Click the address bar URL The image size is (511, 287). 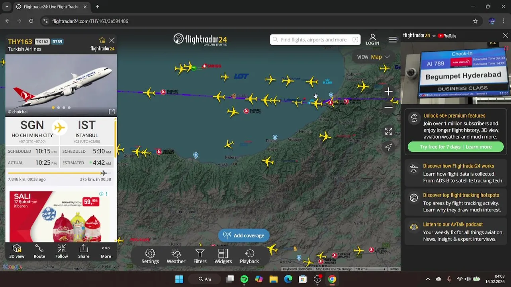tap(90, 21)
